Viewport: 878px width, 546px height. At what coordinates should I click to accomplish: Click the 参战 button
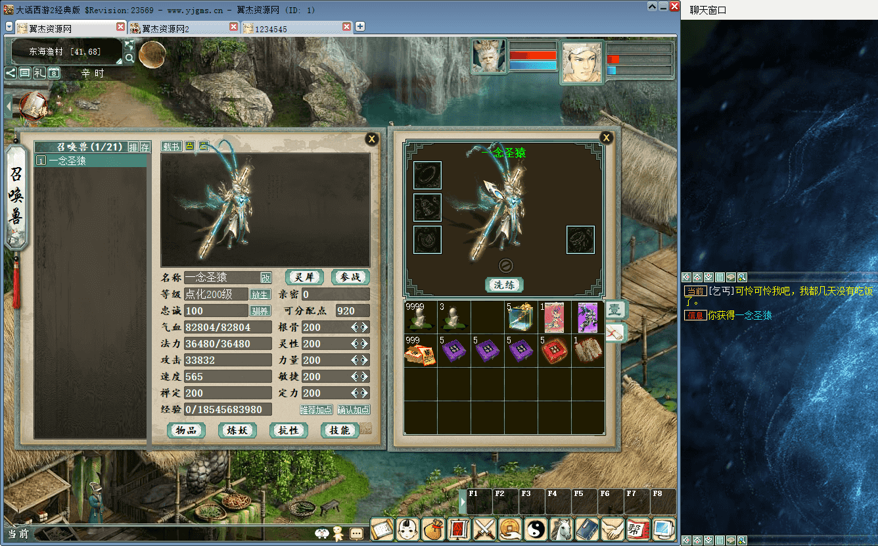coord(350,278)
